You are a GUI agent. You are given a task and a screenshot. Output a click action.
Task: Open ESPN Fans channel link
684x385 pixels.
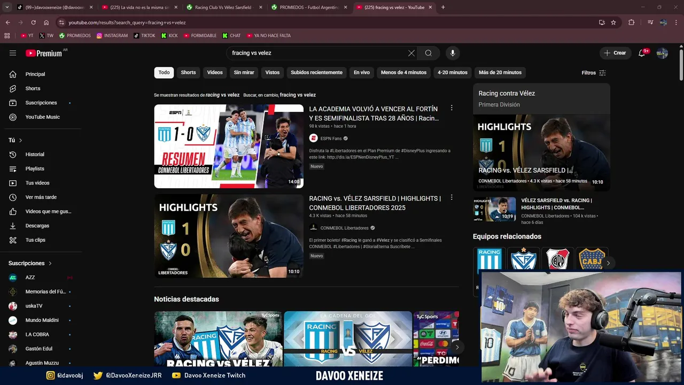pyautogui.click(x=331, y=138)
